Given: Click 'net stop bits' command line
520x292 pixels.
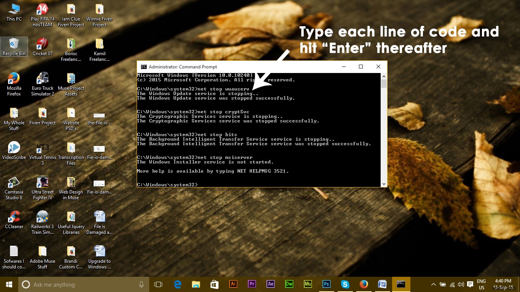Looking at the screenshot, I should 187,135.
